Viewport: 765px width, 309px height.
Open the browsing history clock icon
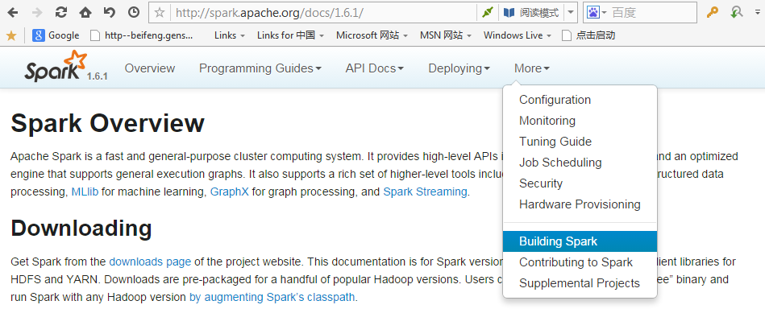coord(134,13)
